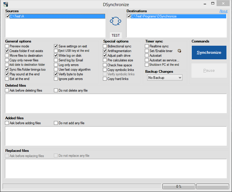
Task: Uncheck the DSynchronize destination path checkbox
Action: (129, 16)
